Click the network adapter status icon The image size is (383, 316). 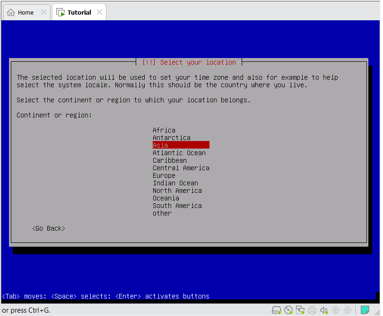click(x=300, y=310)
